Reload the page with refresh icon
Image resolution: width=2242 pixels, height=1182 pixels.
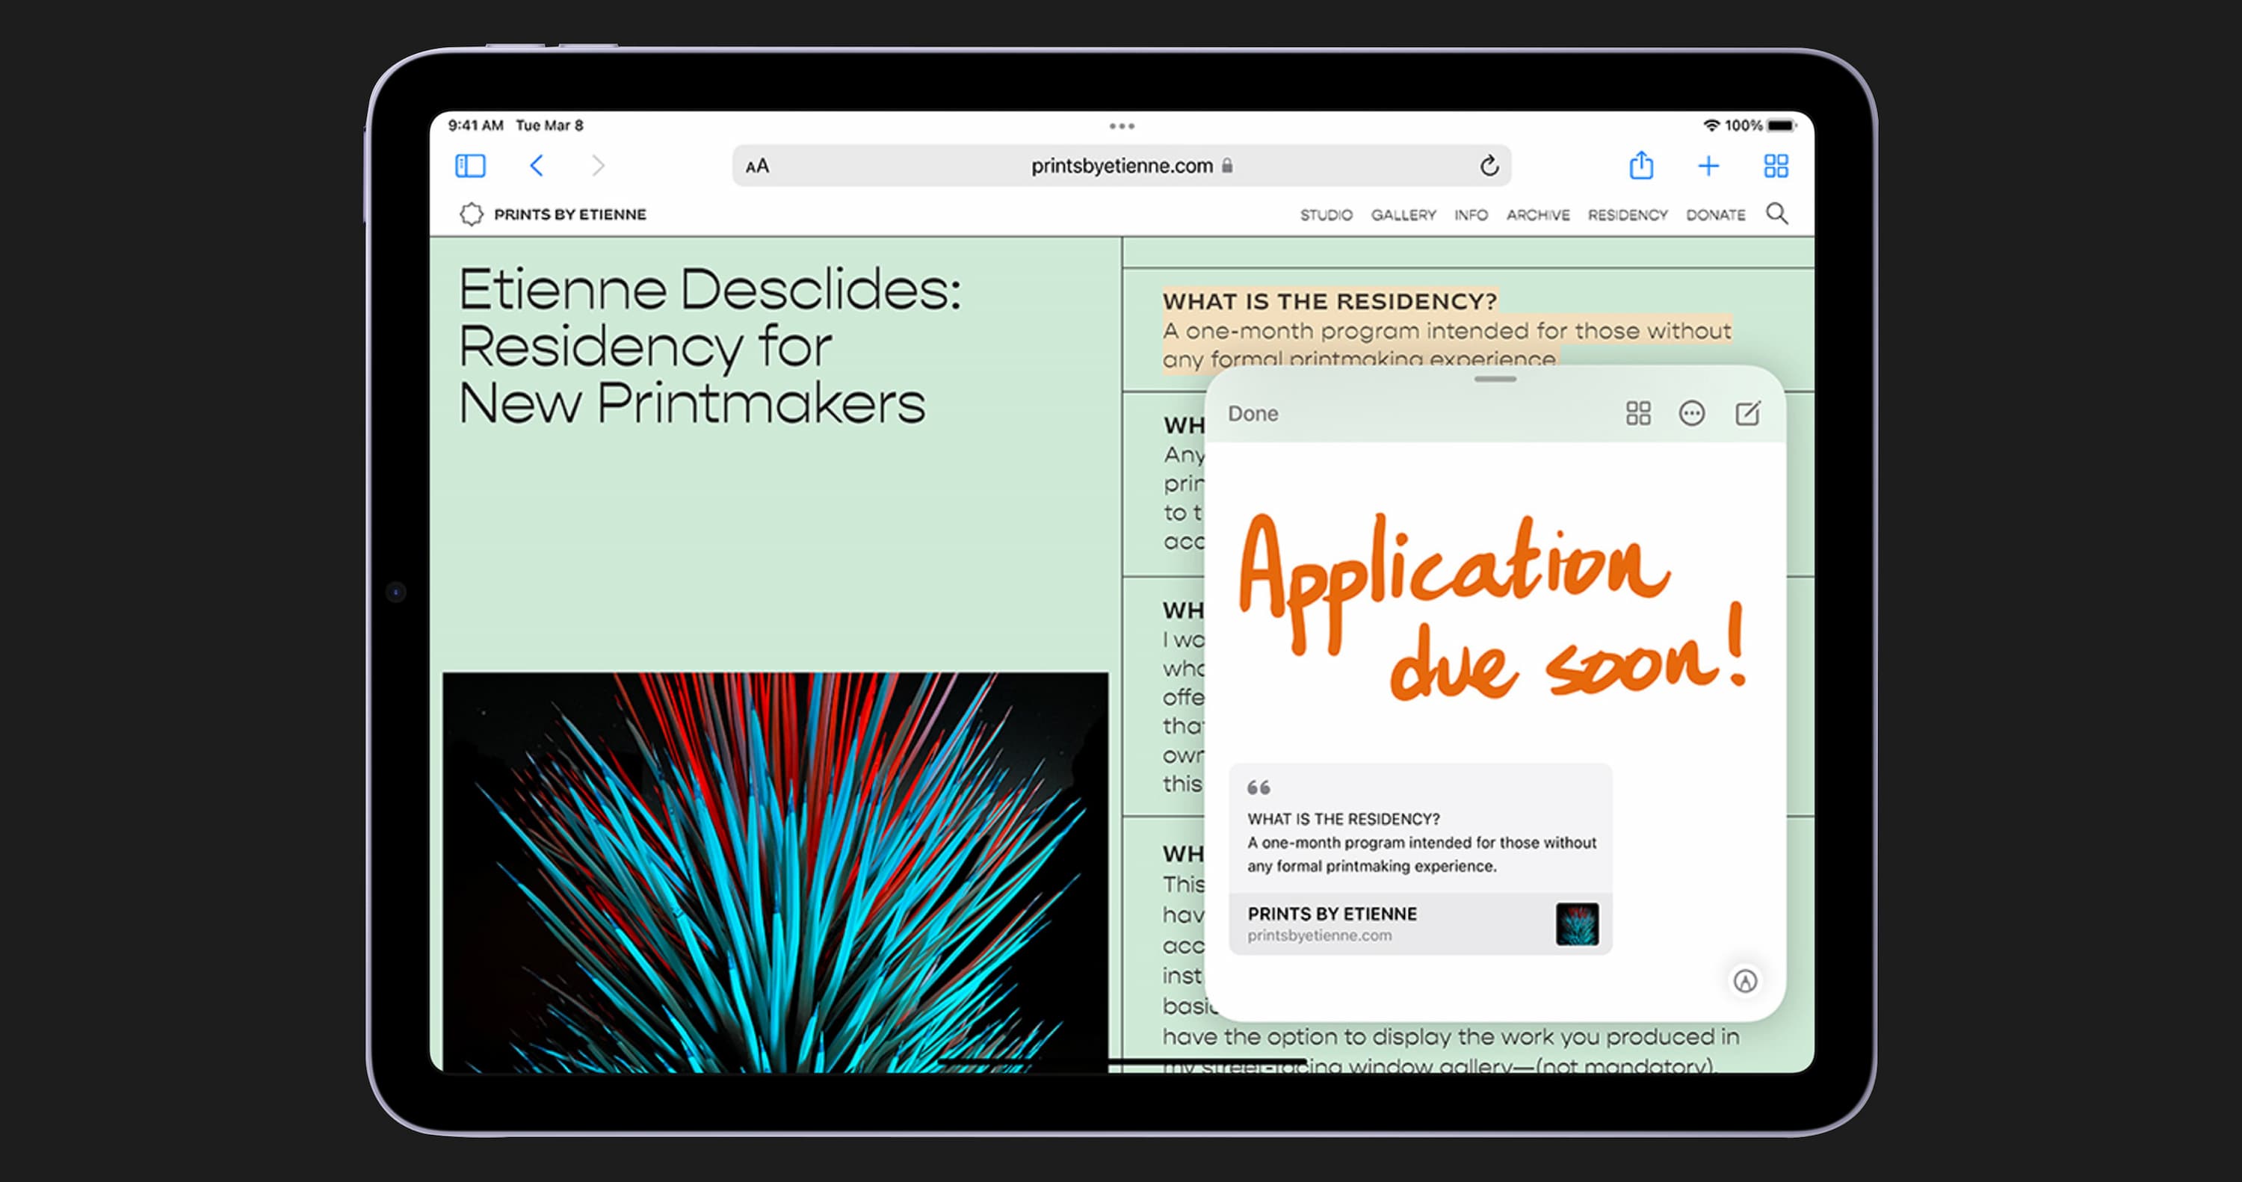(1488, 165)
